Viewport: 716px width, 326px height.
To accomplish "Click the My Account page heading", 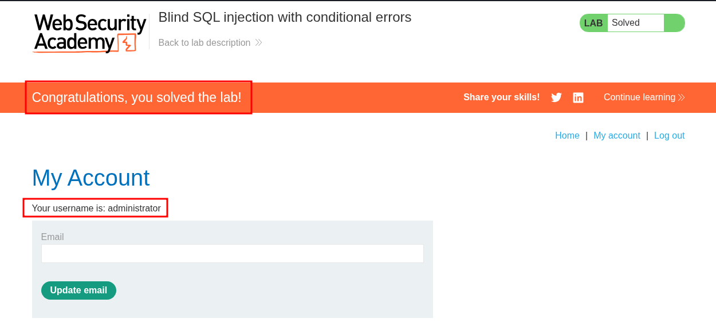I will coord(91,178).
